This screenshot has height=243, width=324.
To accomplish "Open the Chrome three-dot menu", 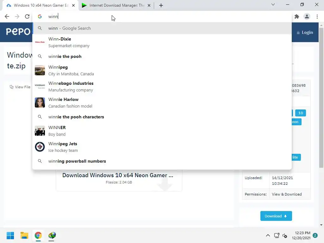I will [317, 16].
